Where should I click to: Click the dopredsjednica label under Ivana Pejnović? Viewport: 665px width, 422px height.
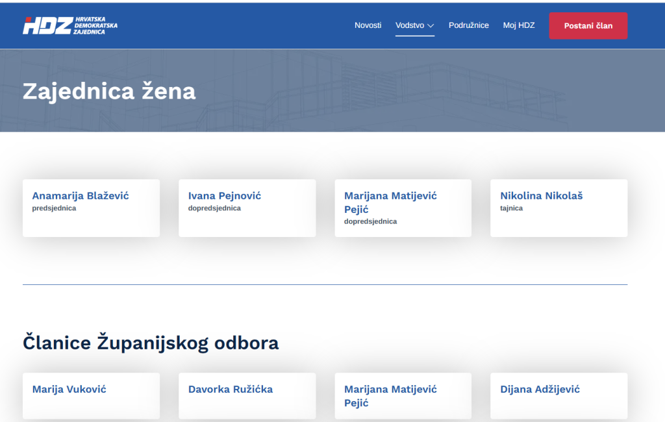(x=214, y=208)
